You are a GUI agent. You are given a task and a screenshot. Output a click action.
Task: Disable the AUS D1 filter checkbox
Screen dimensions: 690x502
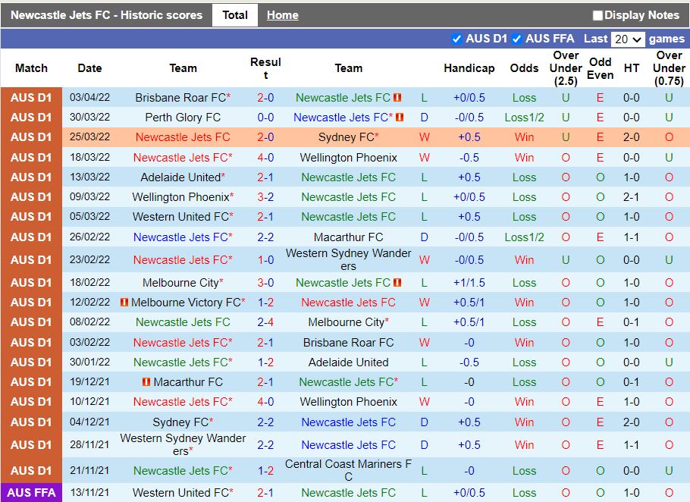[x=456, y=39]
